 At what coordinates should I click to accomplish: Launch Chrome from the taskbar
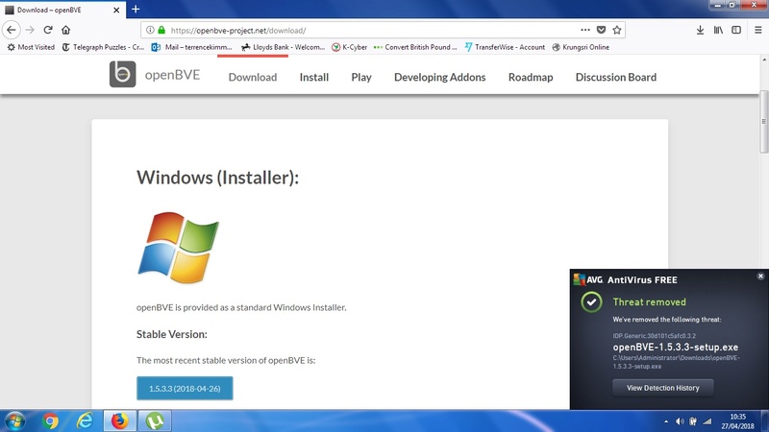coord(50,420)
